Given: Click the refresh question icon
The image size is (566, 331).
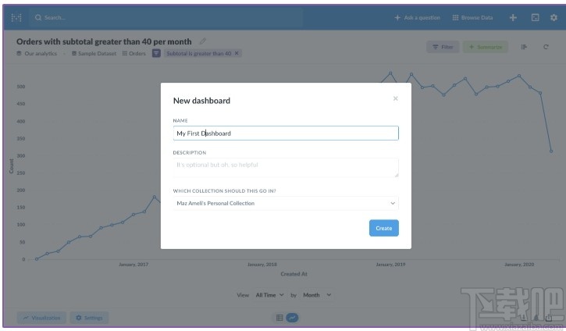Looking at the screenshot, I should pos(546,47).
